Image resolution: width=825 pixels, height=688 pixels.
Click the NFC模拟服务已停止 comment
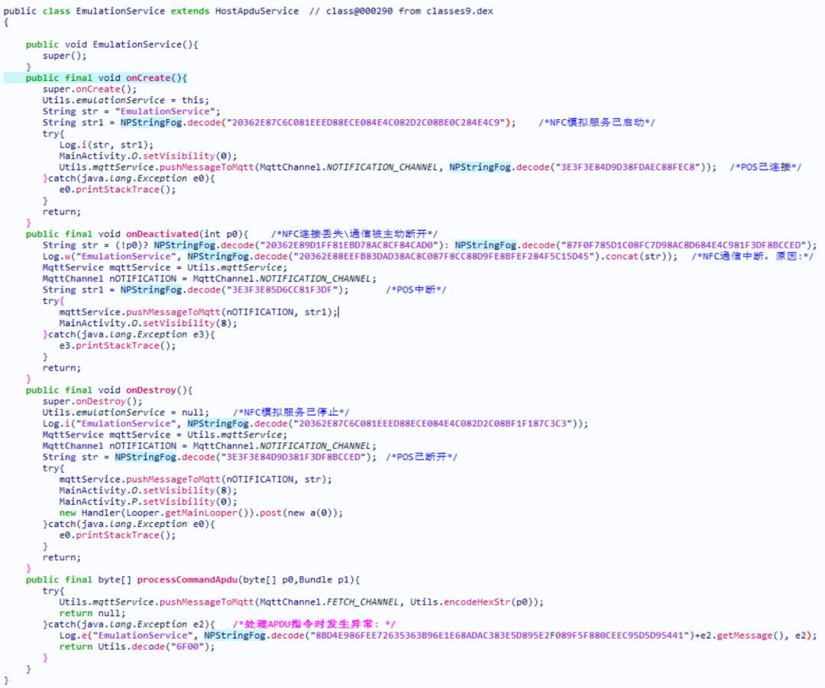coord(291,412)
